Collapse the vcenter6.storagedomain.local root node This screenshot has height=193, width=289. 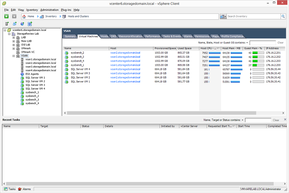point(5,30)
